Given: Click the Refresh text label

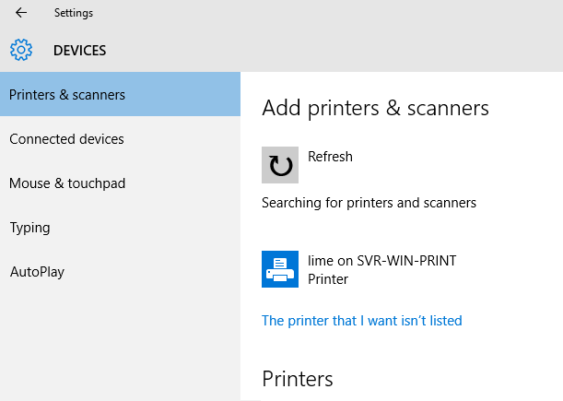Looking at the screenshot, I should coord(330,157).
